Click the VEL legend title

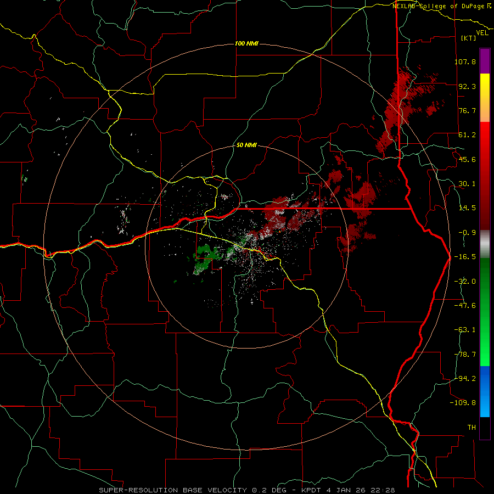(482, 33)
